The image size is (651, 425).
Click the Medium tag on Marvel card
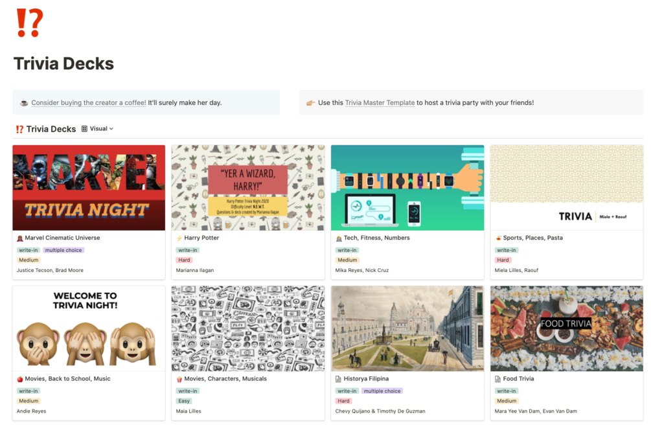coord(29,260)
